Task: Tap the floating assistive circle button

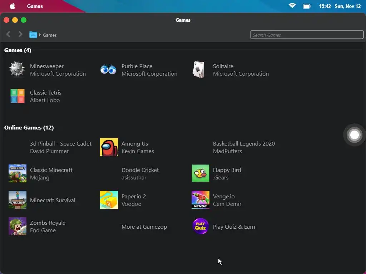Action: (x=354, y=135)
